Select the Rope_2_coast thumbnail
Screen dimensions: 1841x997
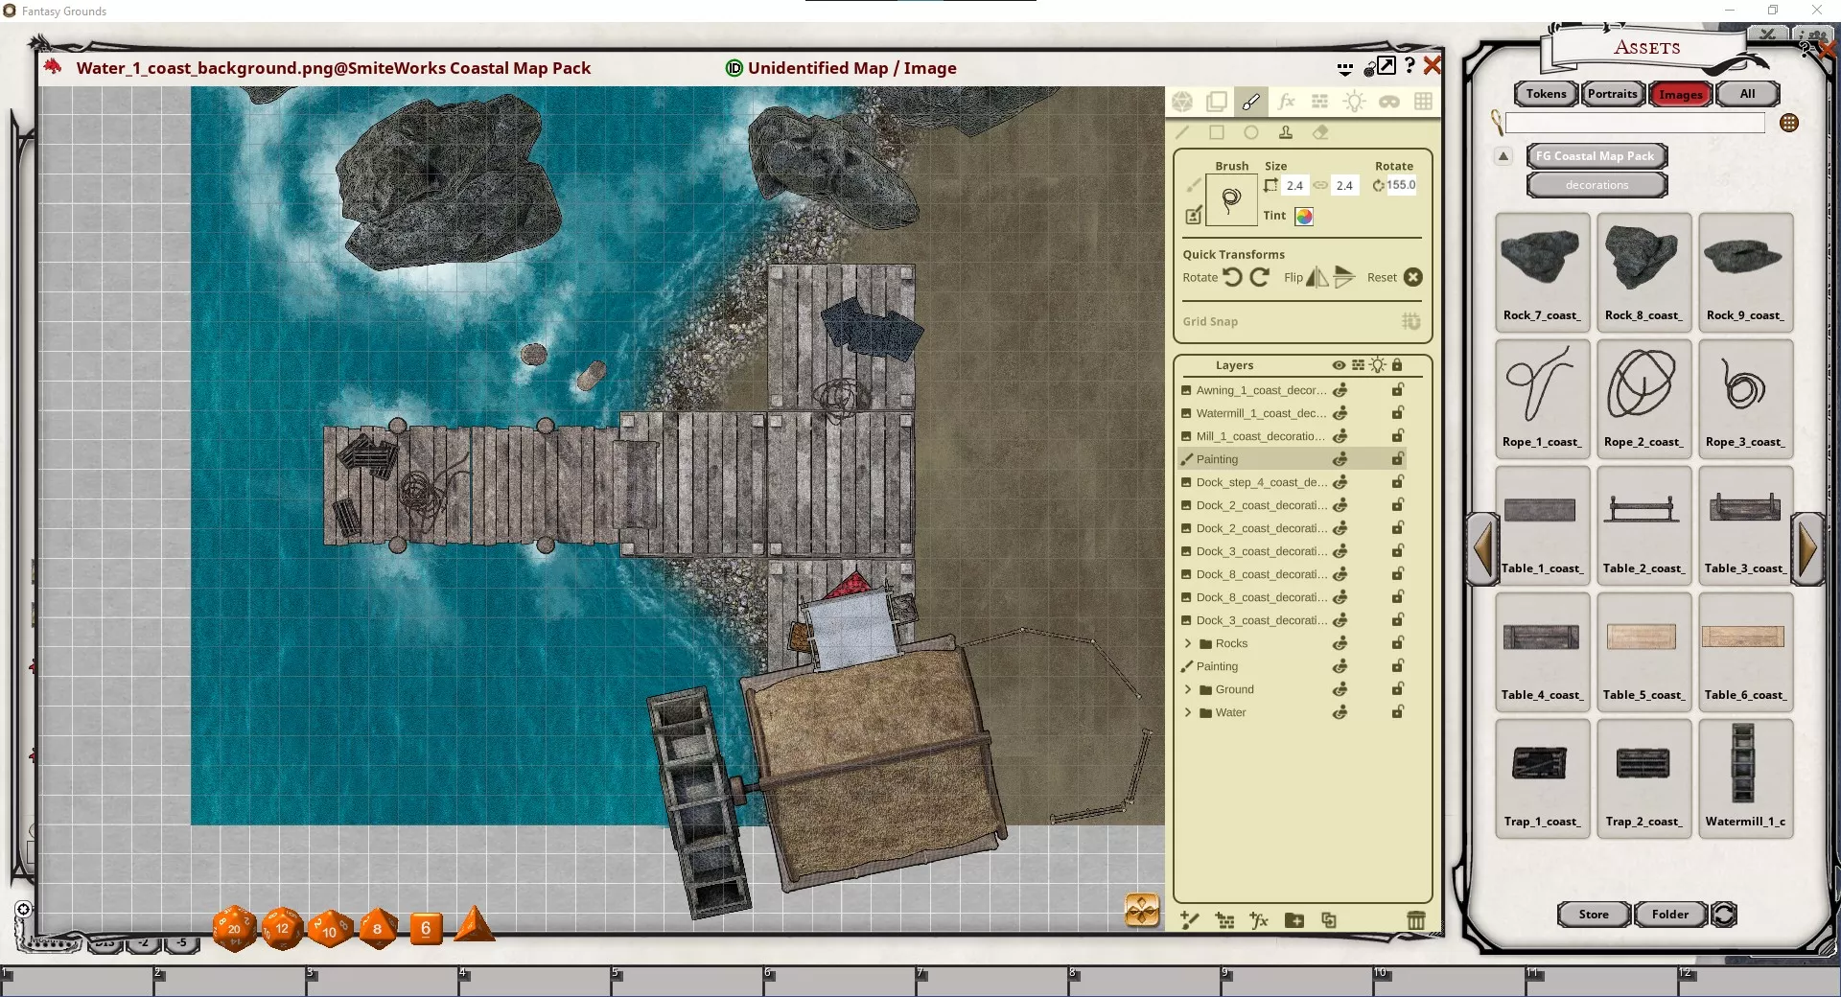point(1643,397)
